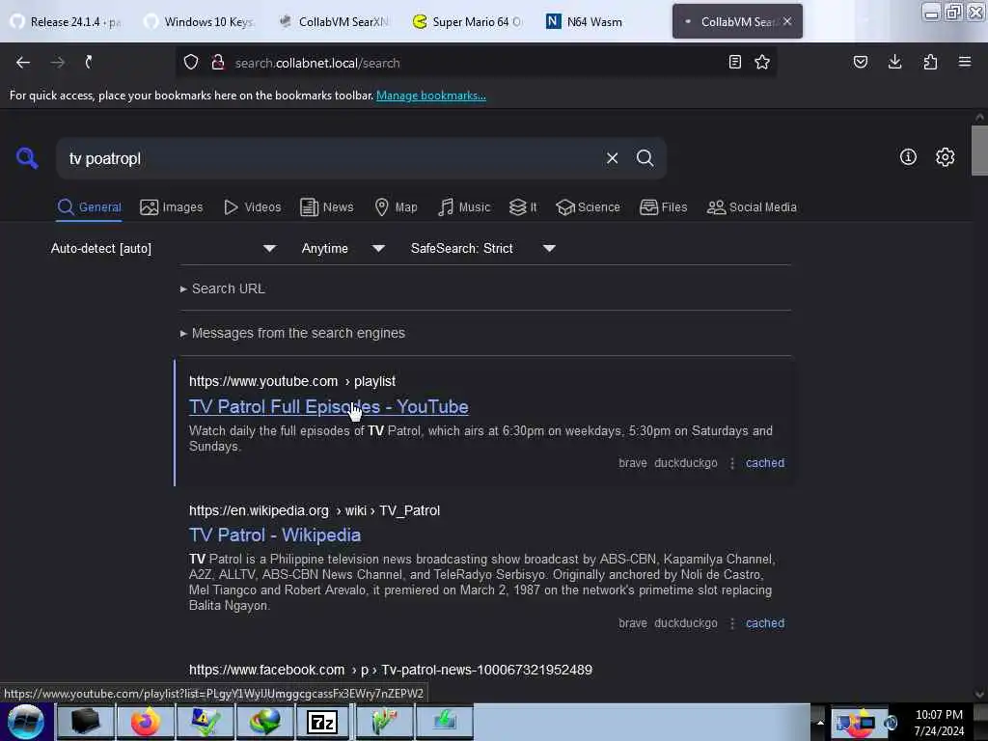Close the active CollabVM Search tab

click(787, 21)
